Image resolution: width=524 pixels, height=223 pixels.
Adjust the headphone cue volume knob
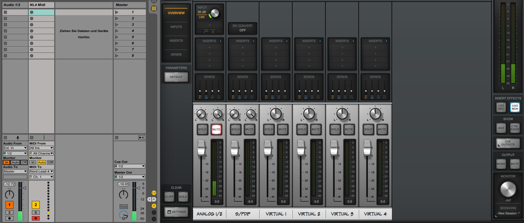(123, 215)
